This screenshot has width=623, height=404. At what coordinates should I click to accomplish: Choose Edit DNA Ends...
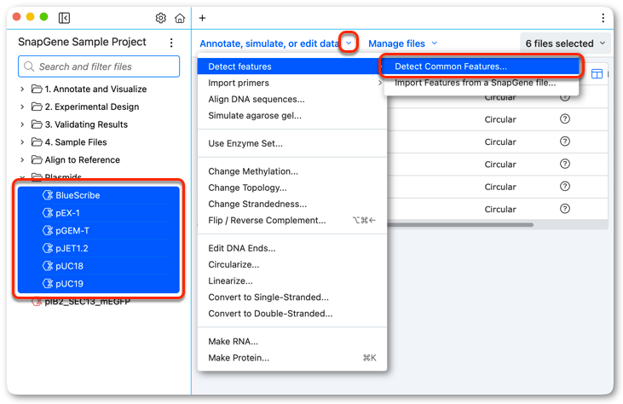coord(292,248)
